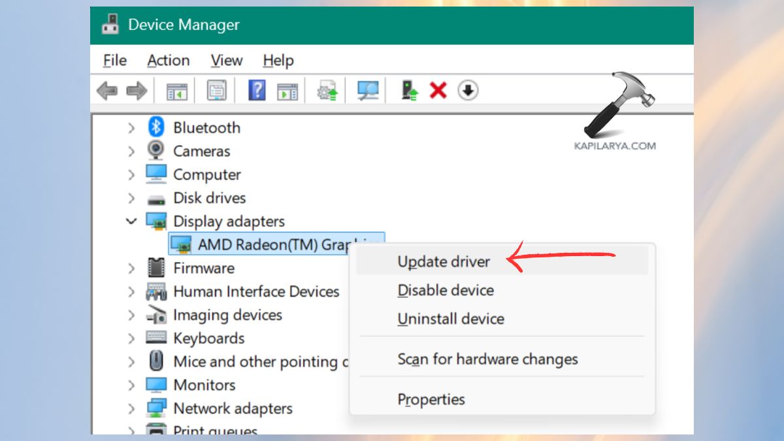Select Update driver from the context menu
This screenshot has width=784, height=441.
444,261
